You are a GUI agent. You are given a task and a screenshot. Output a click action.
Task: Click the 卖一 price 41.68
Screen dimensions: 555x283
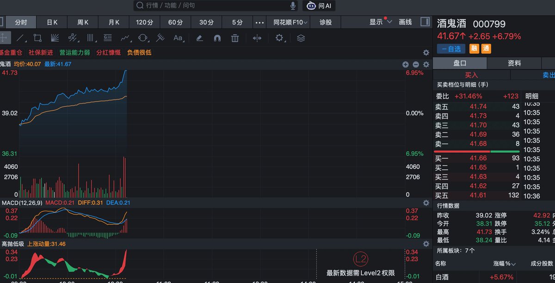[478, 144]
